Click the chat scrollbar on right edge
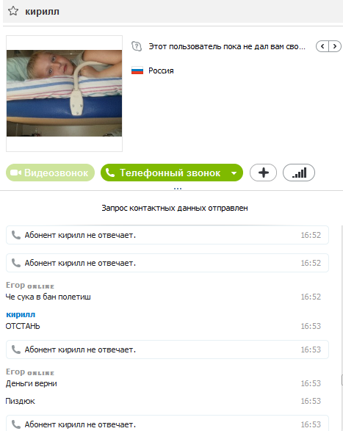The width and height of the screenshot is (343, 431). point(342,380)
